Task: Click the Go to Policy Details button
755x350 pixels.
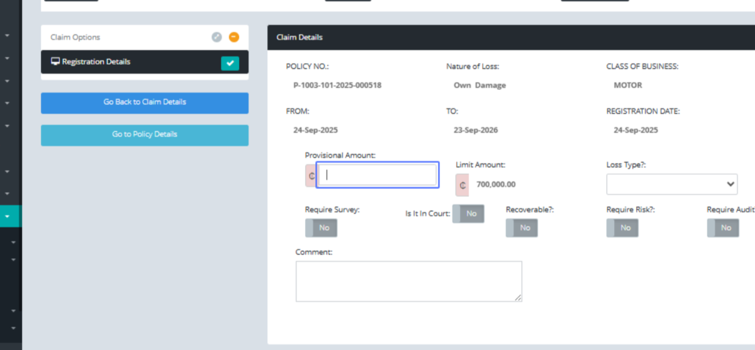Action: pyautogui.click(x=145, y=135)
